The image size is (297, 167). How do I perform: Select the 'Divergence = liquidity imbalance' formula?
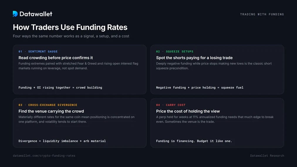click(62, 141)
